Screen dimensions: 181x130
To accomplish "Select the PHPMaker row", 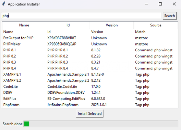I will pos(90,44).
